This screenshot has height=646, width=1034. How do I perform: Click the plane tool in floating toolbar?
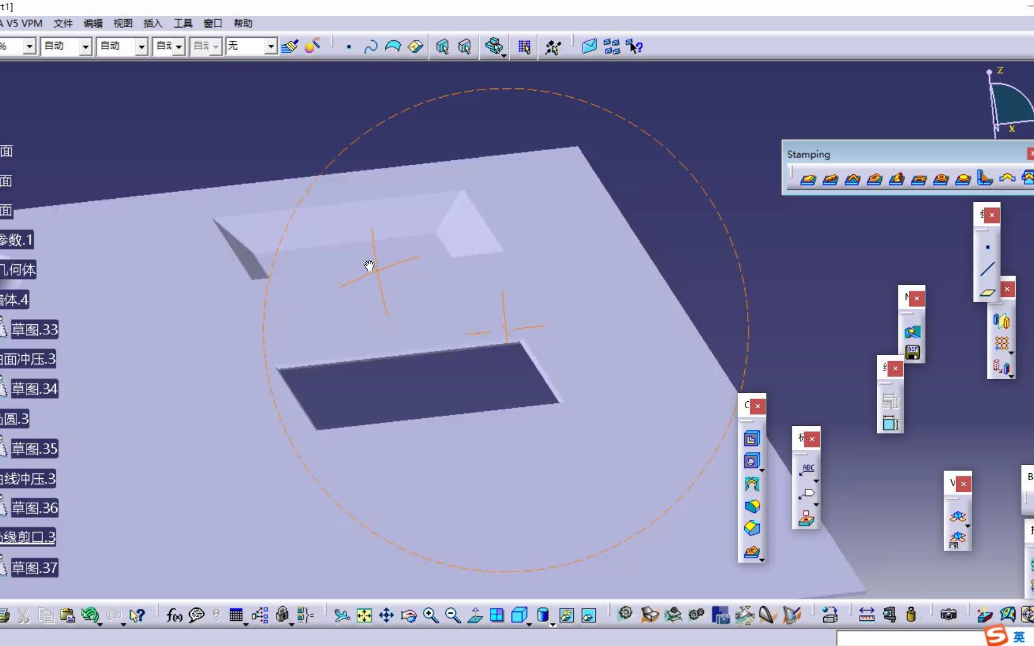(x=987, y=292)
